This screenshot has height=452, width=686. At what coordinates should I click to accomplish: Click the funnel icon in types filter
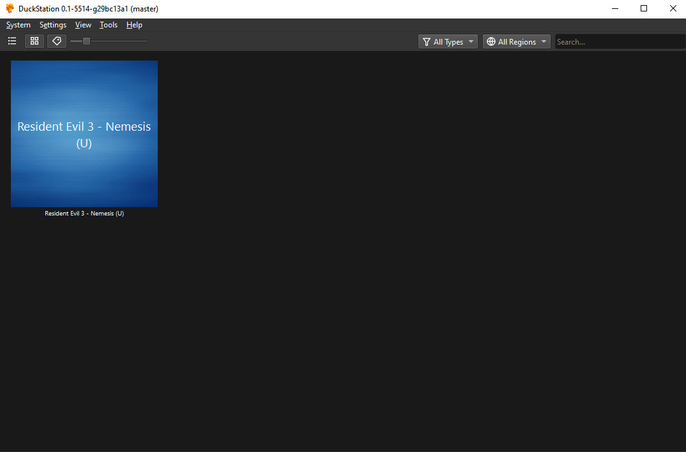coord(427,41)
